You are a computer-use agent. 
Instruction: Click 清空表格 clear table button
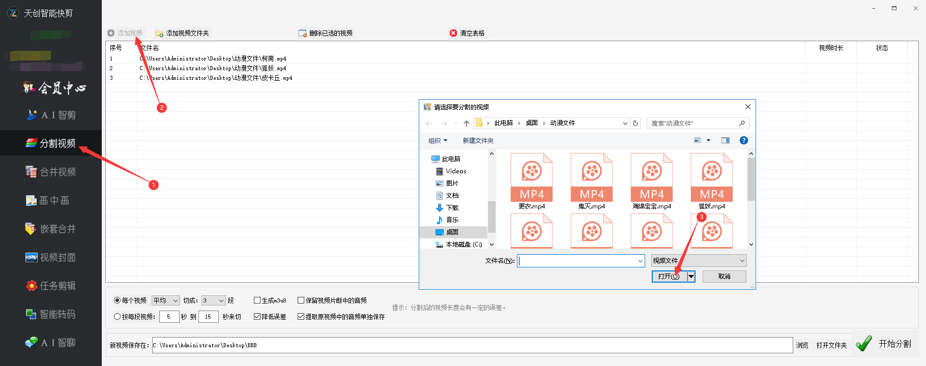point(467,33)
